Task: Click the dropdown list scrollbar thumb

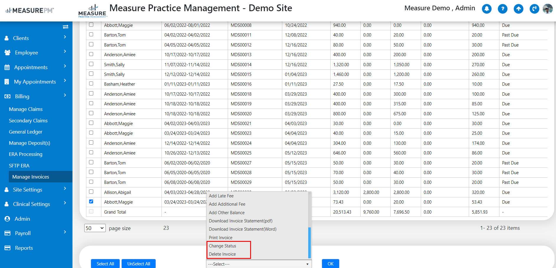Action: (x=309, y=243)
